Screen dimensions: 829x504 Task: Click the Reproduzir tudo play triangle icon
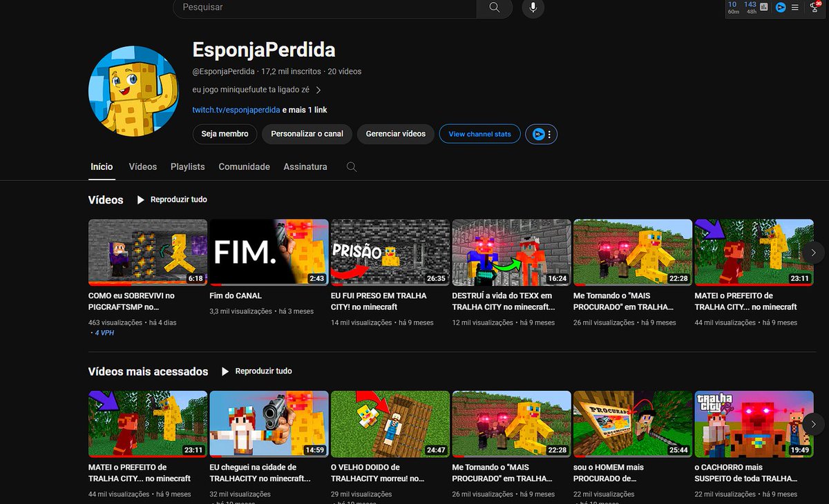[x=140, y=200]
